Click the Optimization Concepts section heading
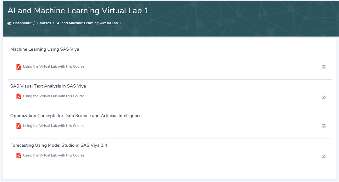The height and width of the screenshot is (182, 339). click(x=76, y=116)
